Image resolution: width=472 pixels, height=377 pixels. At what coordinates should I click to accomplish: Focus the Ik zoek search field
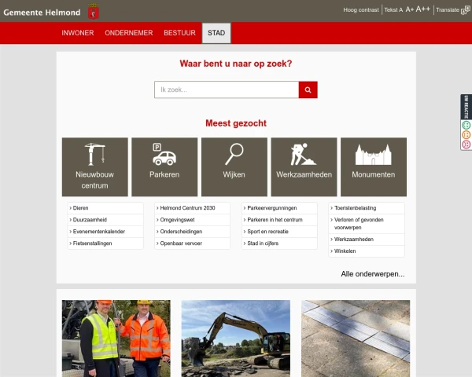pyautogui.click(x=227, y=90)
